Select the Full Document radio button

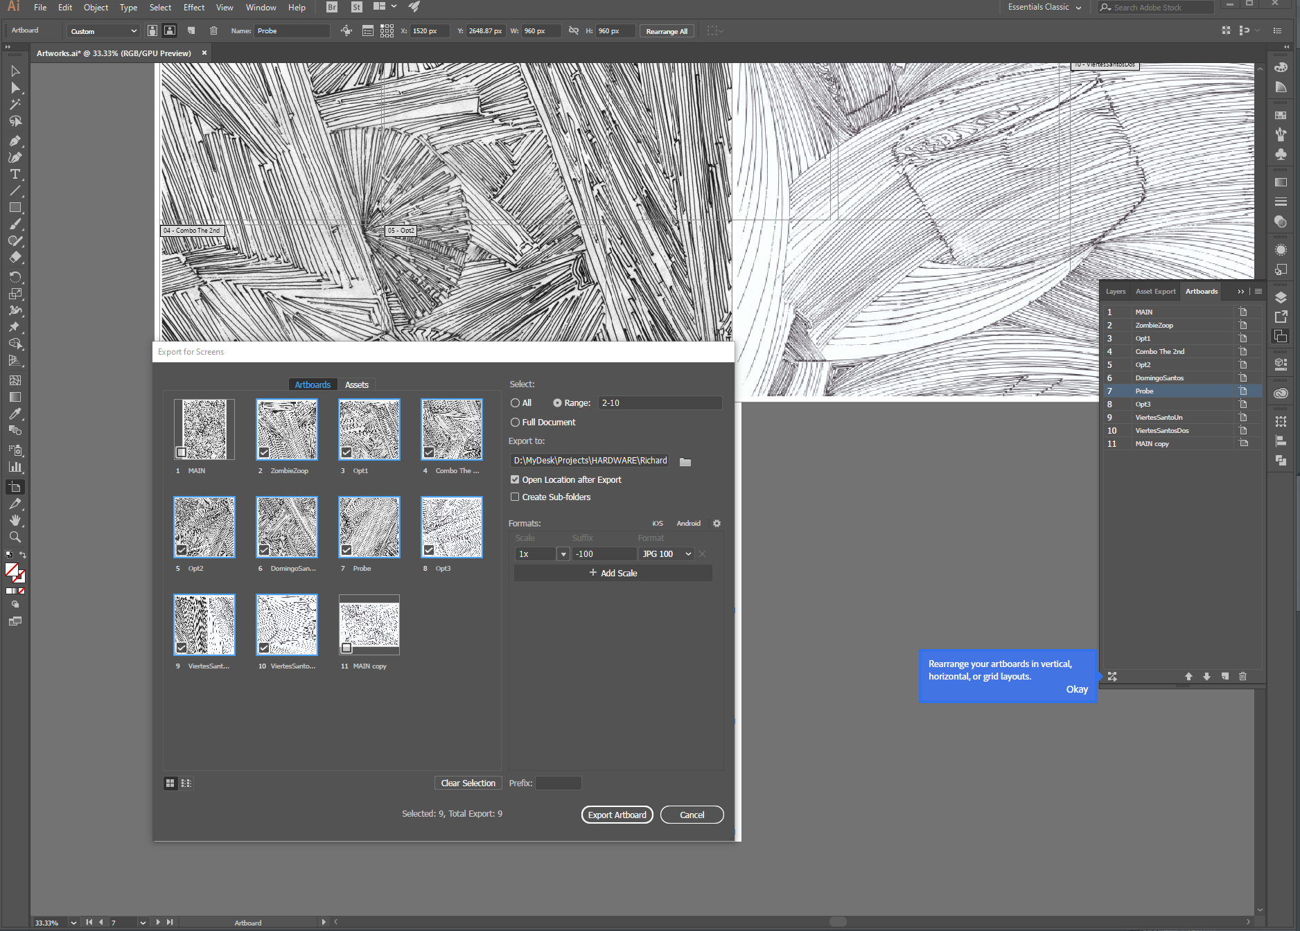(x=515, y=422)
